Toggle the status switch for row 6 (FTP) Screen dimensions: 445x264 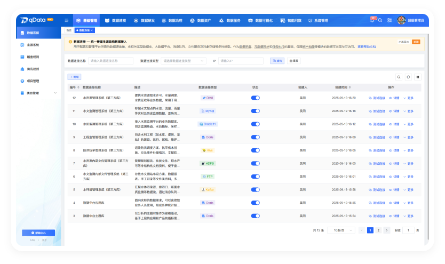pyautogui.click(x=256, y=177)
